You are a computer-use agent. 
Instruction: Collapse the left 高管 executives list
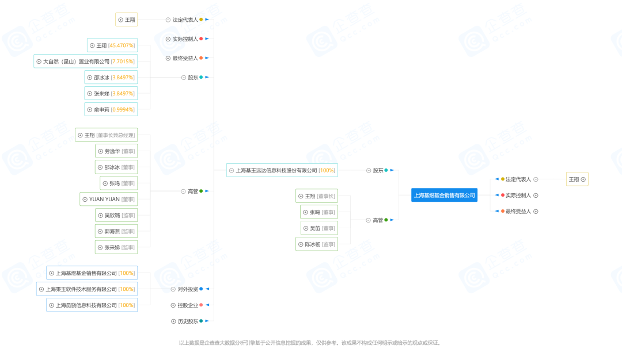coord(183,191)
